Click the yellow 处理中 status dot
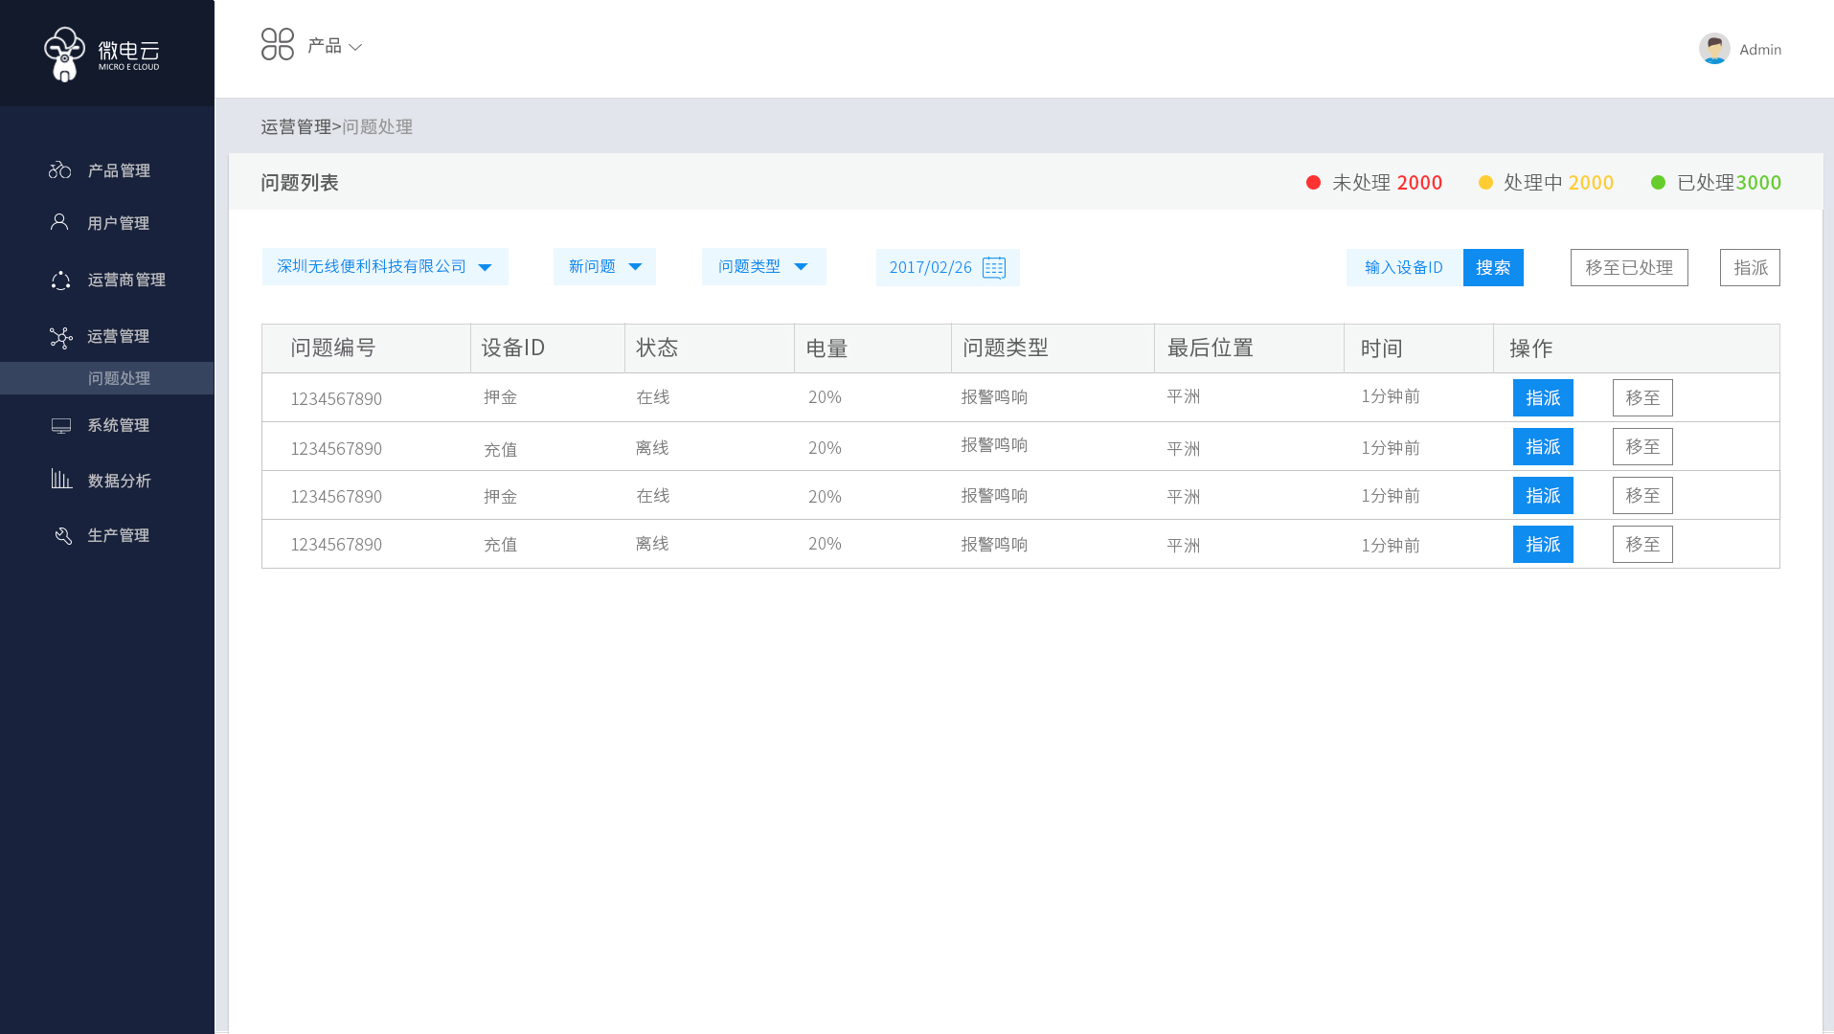Viewport: 1834px width, 1034px height. [x=1485, y=182]
